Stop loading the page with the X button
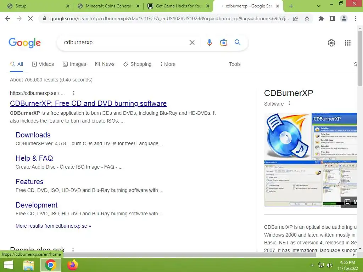The height and width of the screenshot is (272, 363). point(30,18)
